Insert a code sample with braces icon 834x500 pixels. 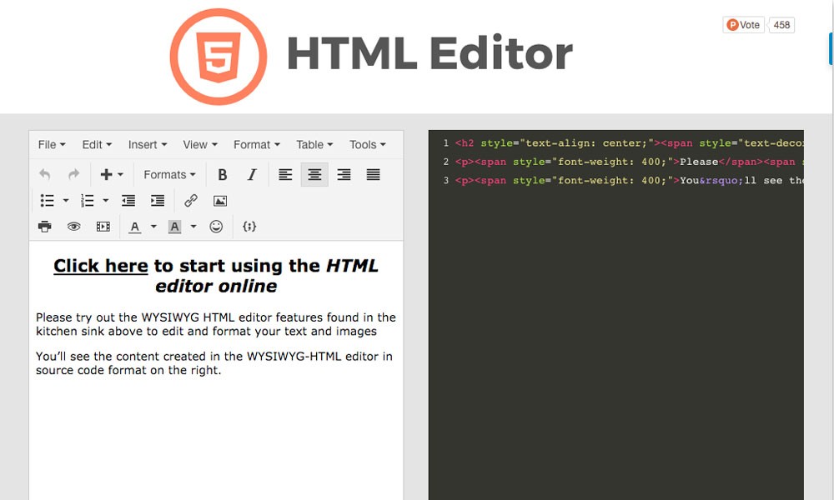click(x=249, y=227)
